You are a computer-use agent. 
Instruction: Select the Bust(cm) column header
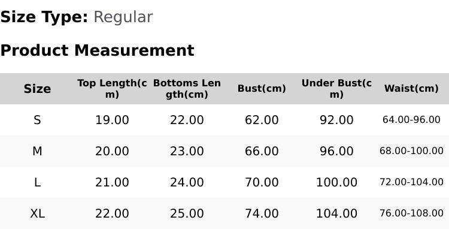coord(262,89)
